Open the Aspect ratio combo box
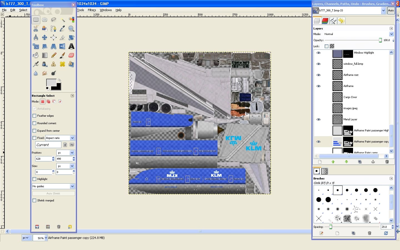This screenshot has width=400, height=250. pos(60,138)
